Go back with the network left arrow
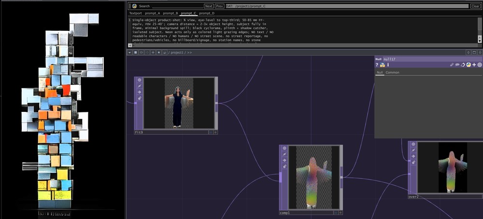The image size is (483, 219). coord(142,53)
